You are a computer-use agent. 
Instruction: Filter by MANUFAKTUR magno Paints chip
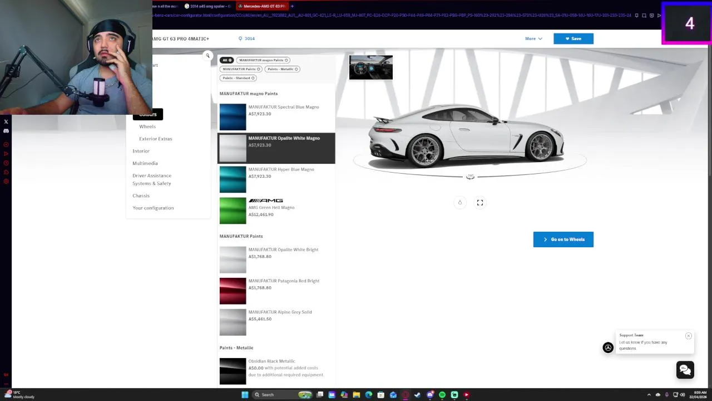(264, 60)
